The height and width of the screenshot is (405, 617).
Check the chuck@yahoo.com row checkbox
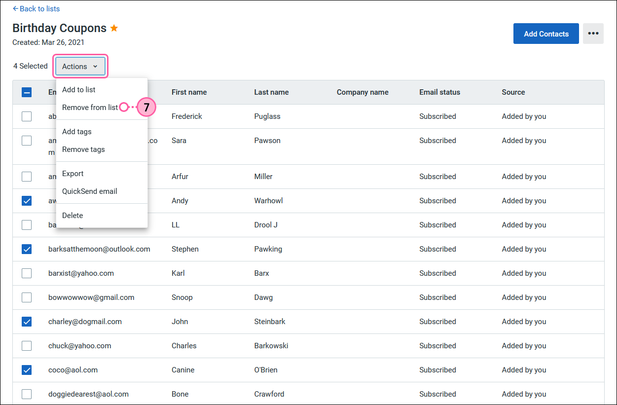(x=27, y=346)
